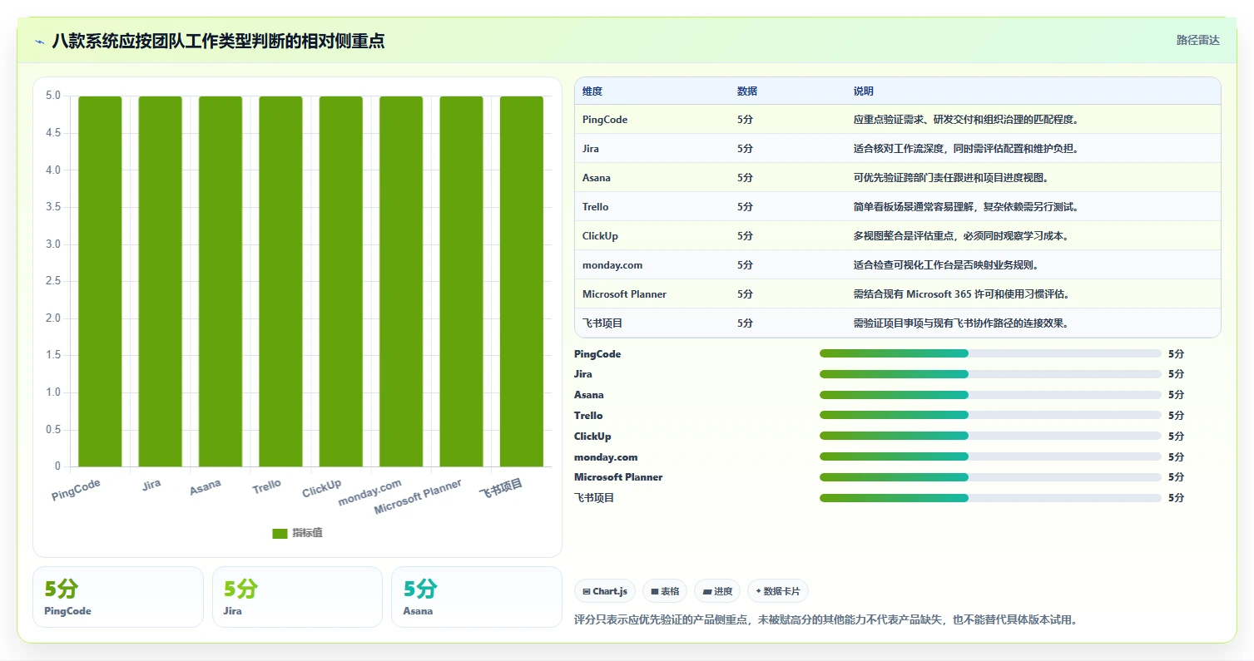
Task: Click the 5分 cell in ClickUp's table row
Action: 745,236
